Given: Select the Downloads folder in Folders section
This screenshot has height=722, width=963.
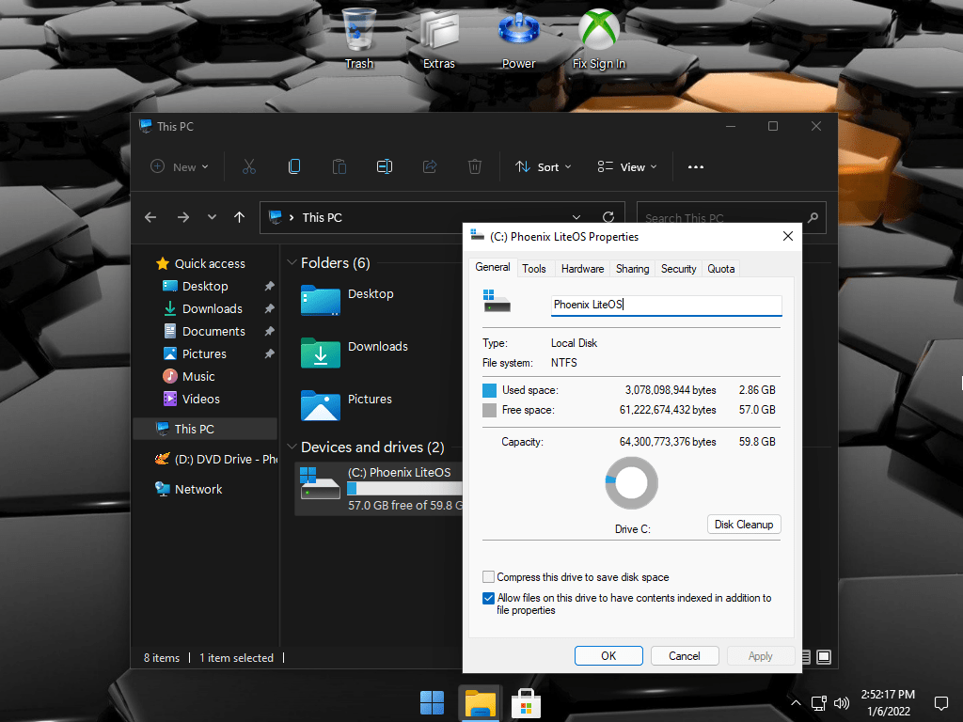Looking at the screenshot, I should (x=355, y=353).
